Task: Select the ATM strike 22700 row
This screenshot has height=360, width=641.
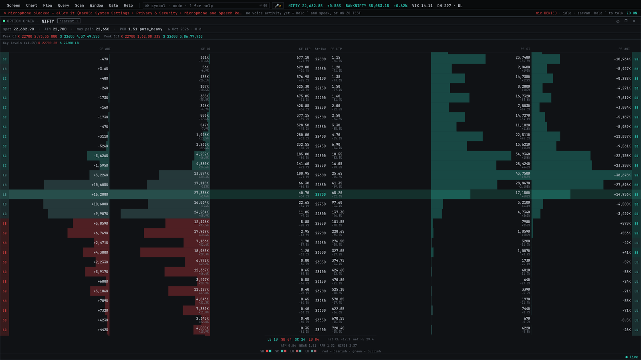Action: click(320, 194)
